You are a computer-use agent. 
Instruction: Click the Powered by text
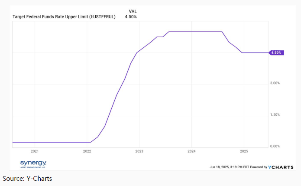(x=258, y=167)
